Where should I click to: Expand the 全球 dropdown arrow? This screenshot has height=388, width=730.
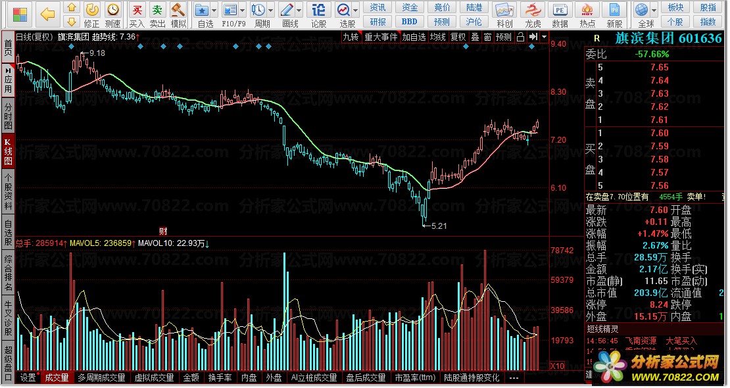(x=654, y=11)
